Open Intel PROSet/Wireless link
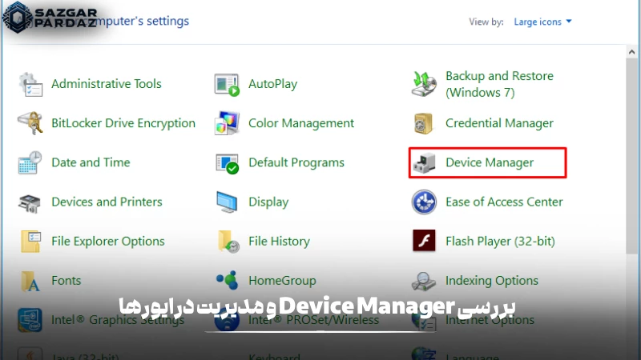Image resolution: width=641 pixels, height=360 pixels. (313, 319)
